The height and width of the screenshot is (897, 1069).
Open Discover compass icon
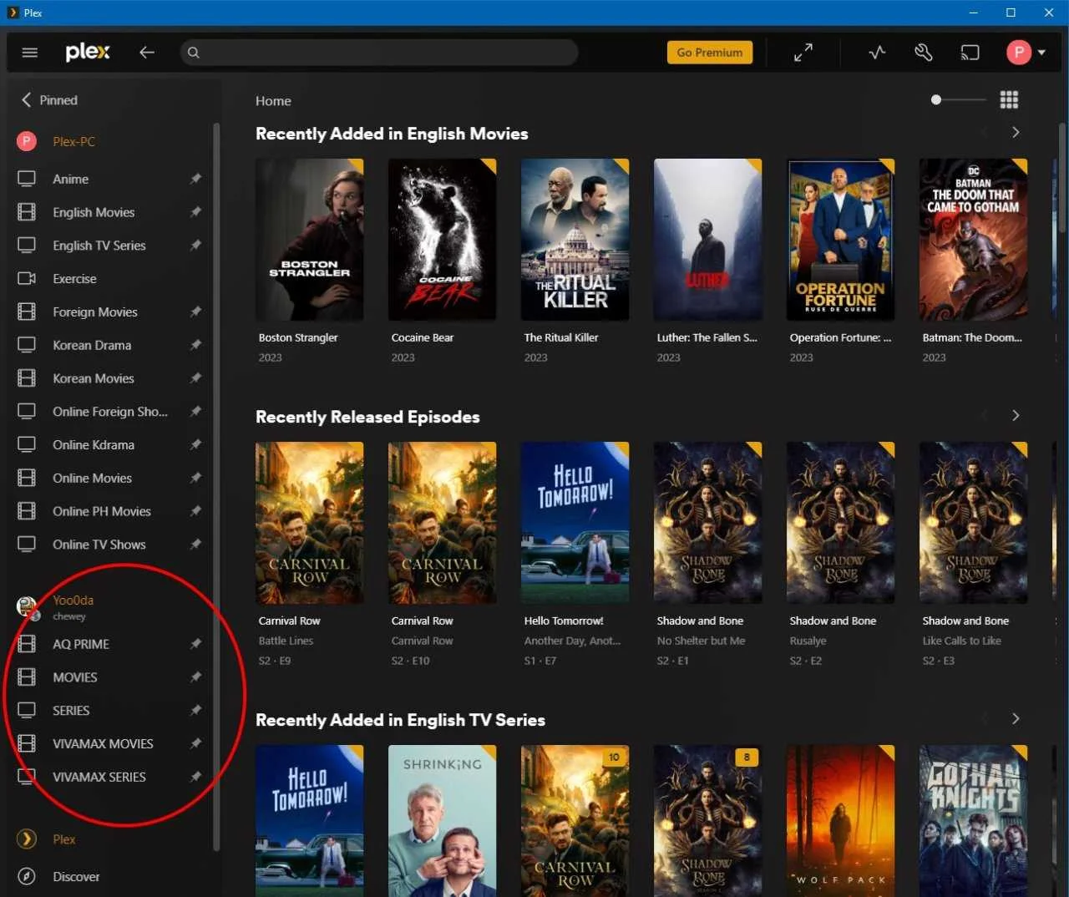pos(27,876)
